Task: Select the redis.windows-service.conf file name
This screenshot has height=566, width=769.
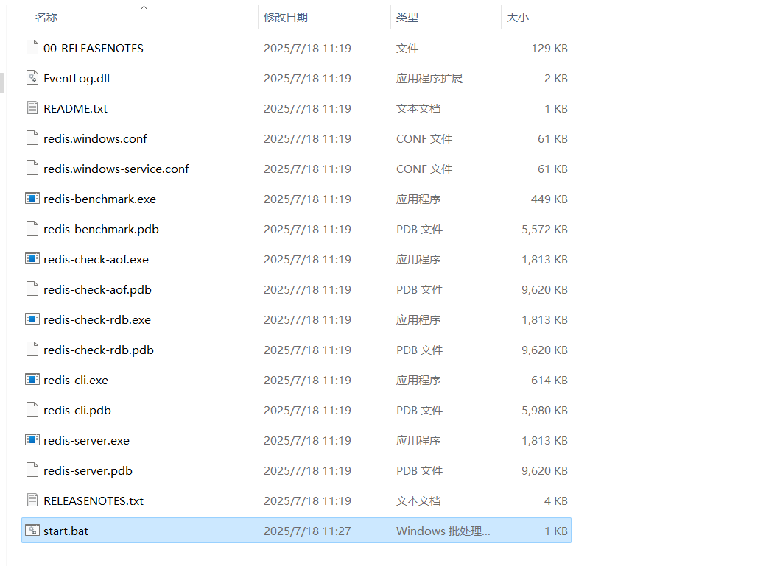Action: click(116, 169)
